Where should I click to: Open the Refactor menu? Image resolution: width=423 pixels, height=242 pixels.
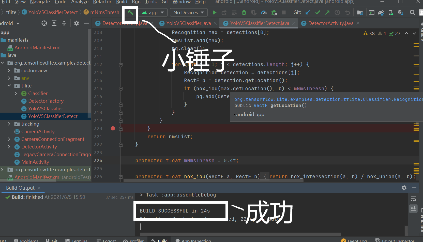pos(102,3)
